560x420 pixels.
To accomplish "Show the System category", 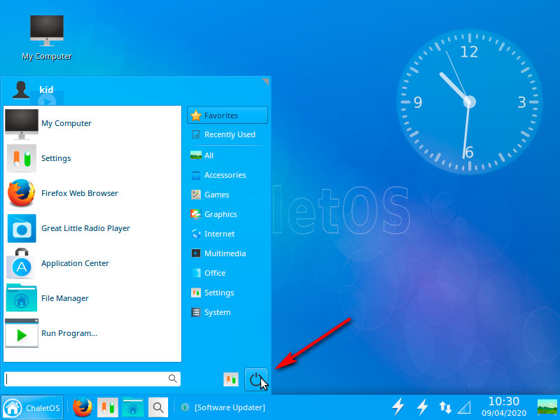I will point(227,312).
